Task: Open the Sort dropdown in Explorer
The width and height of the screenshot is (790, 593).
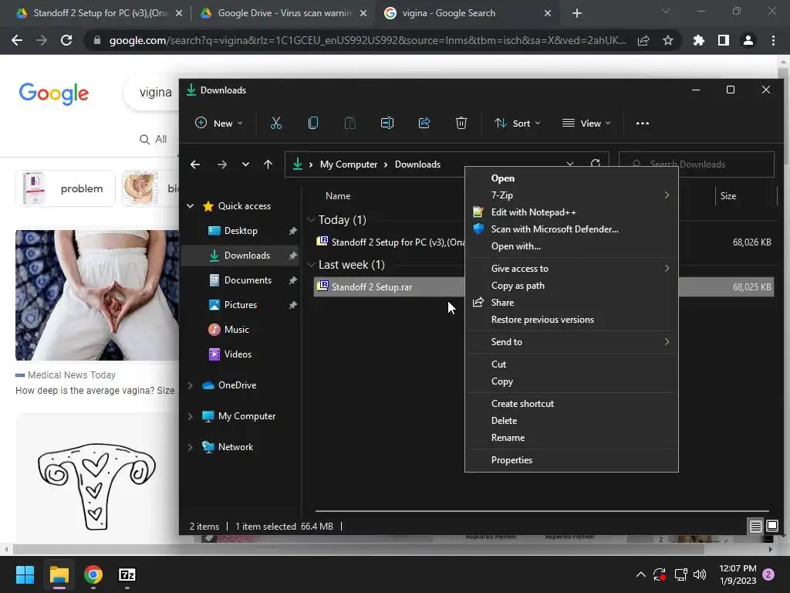Action: pyautogui.click(x=518, y=123)
